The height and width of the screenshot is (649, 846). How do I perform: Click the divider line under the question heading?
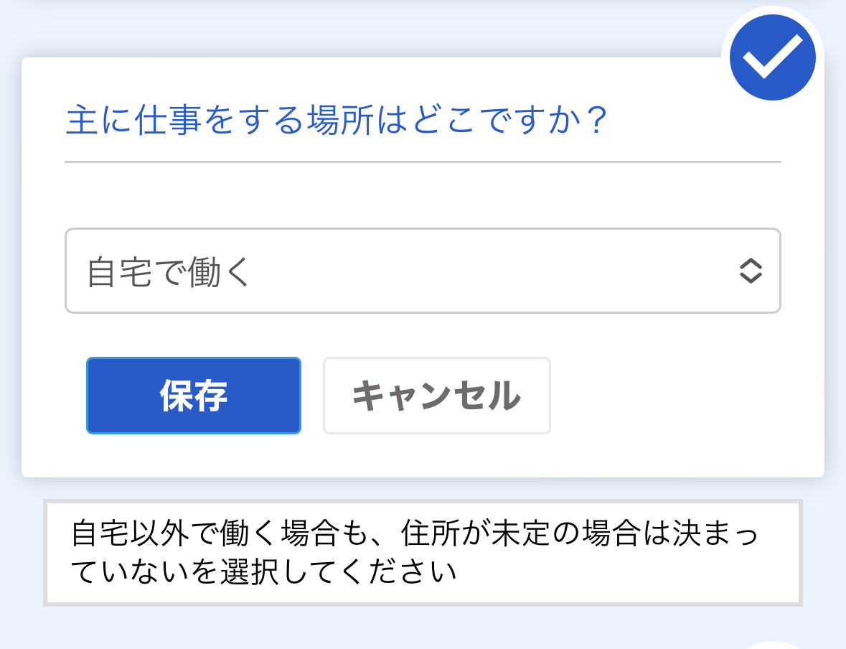click(422, 162)
